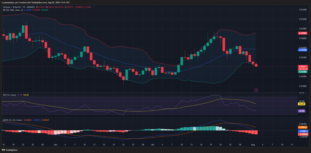Click the blue 0.02558 middle band price label
The image size is (311, 153).
(302, 50)
